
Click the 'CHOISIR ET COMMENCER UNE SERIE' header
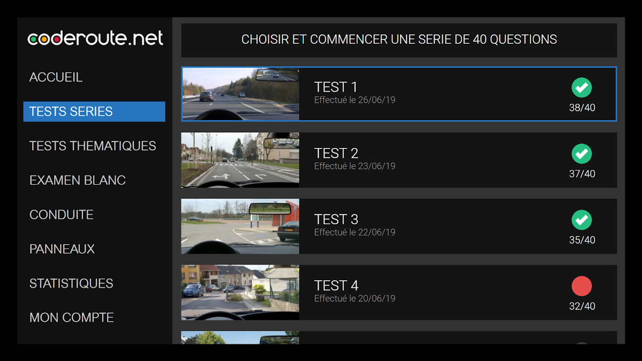pos(399,40)
